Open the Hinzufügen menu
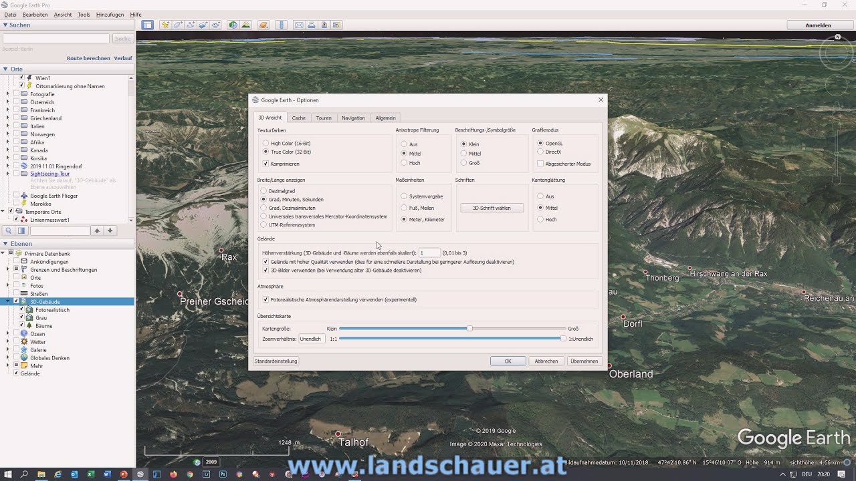Image resolution: width=856 pixels, height=481 pixels. click(110, 15)
